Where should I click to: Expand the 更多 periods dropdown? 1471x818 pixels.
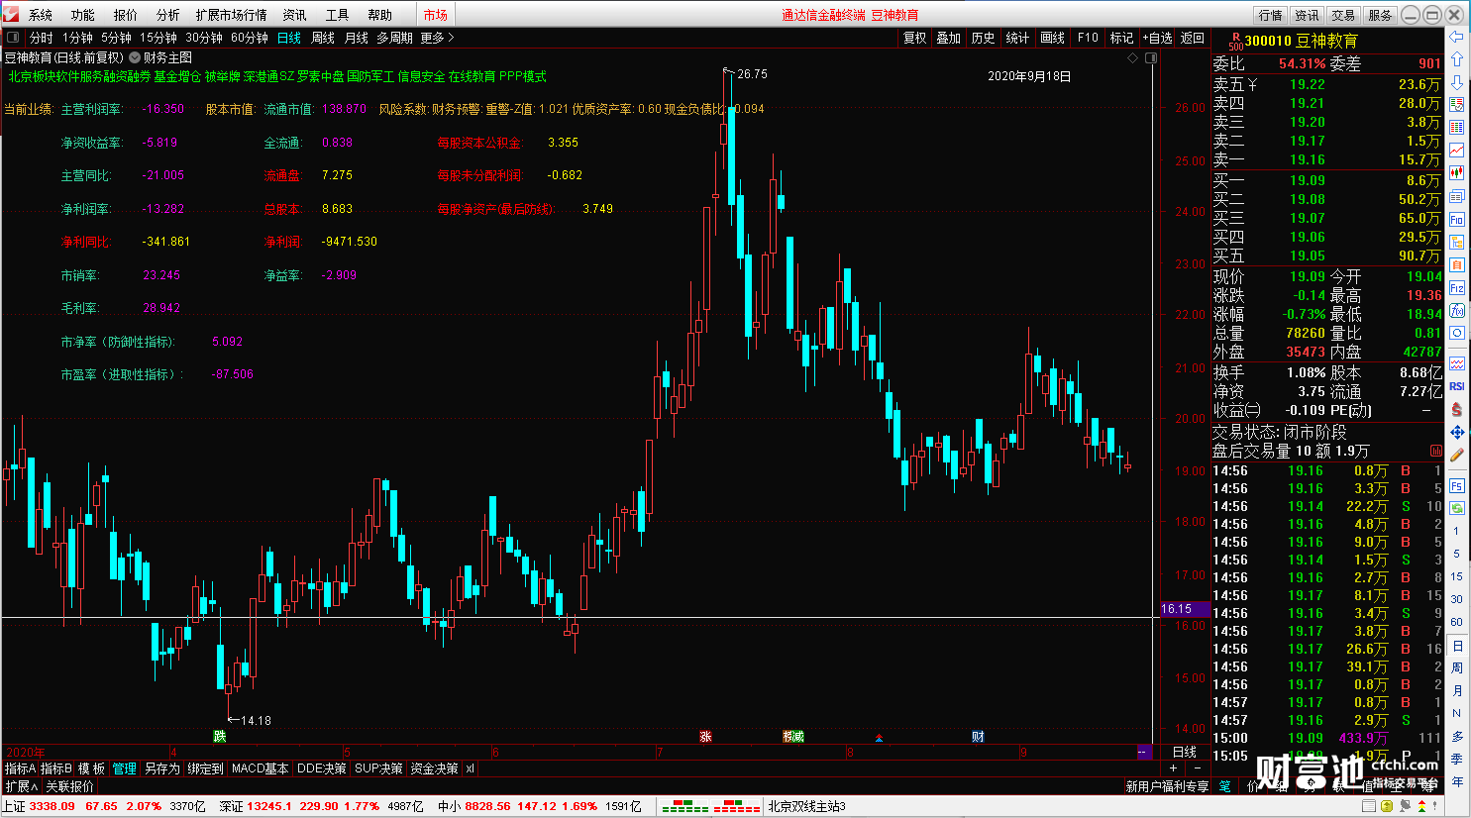pyautogui.click(x=437, y=38)
